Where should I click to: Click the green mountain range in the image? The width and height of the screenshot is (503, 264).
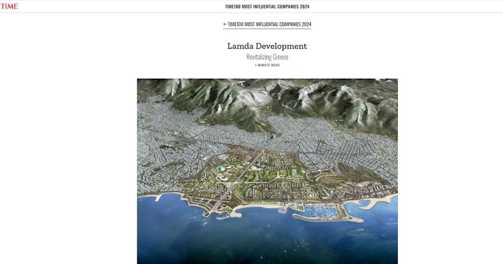[x=240, y=103]
